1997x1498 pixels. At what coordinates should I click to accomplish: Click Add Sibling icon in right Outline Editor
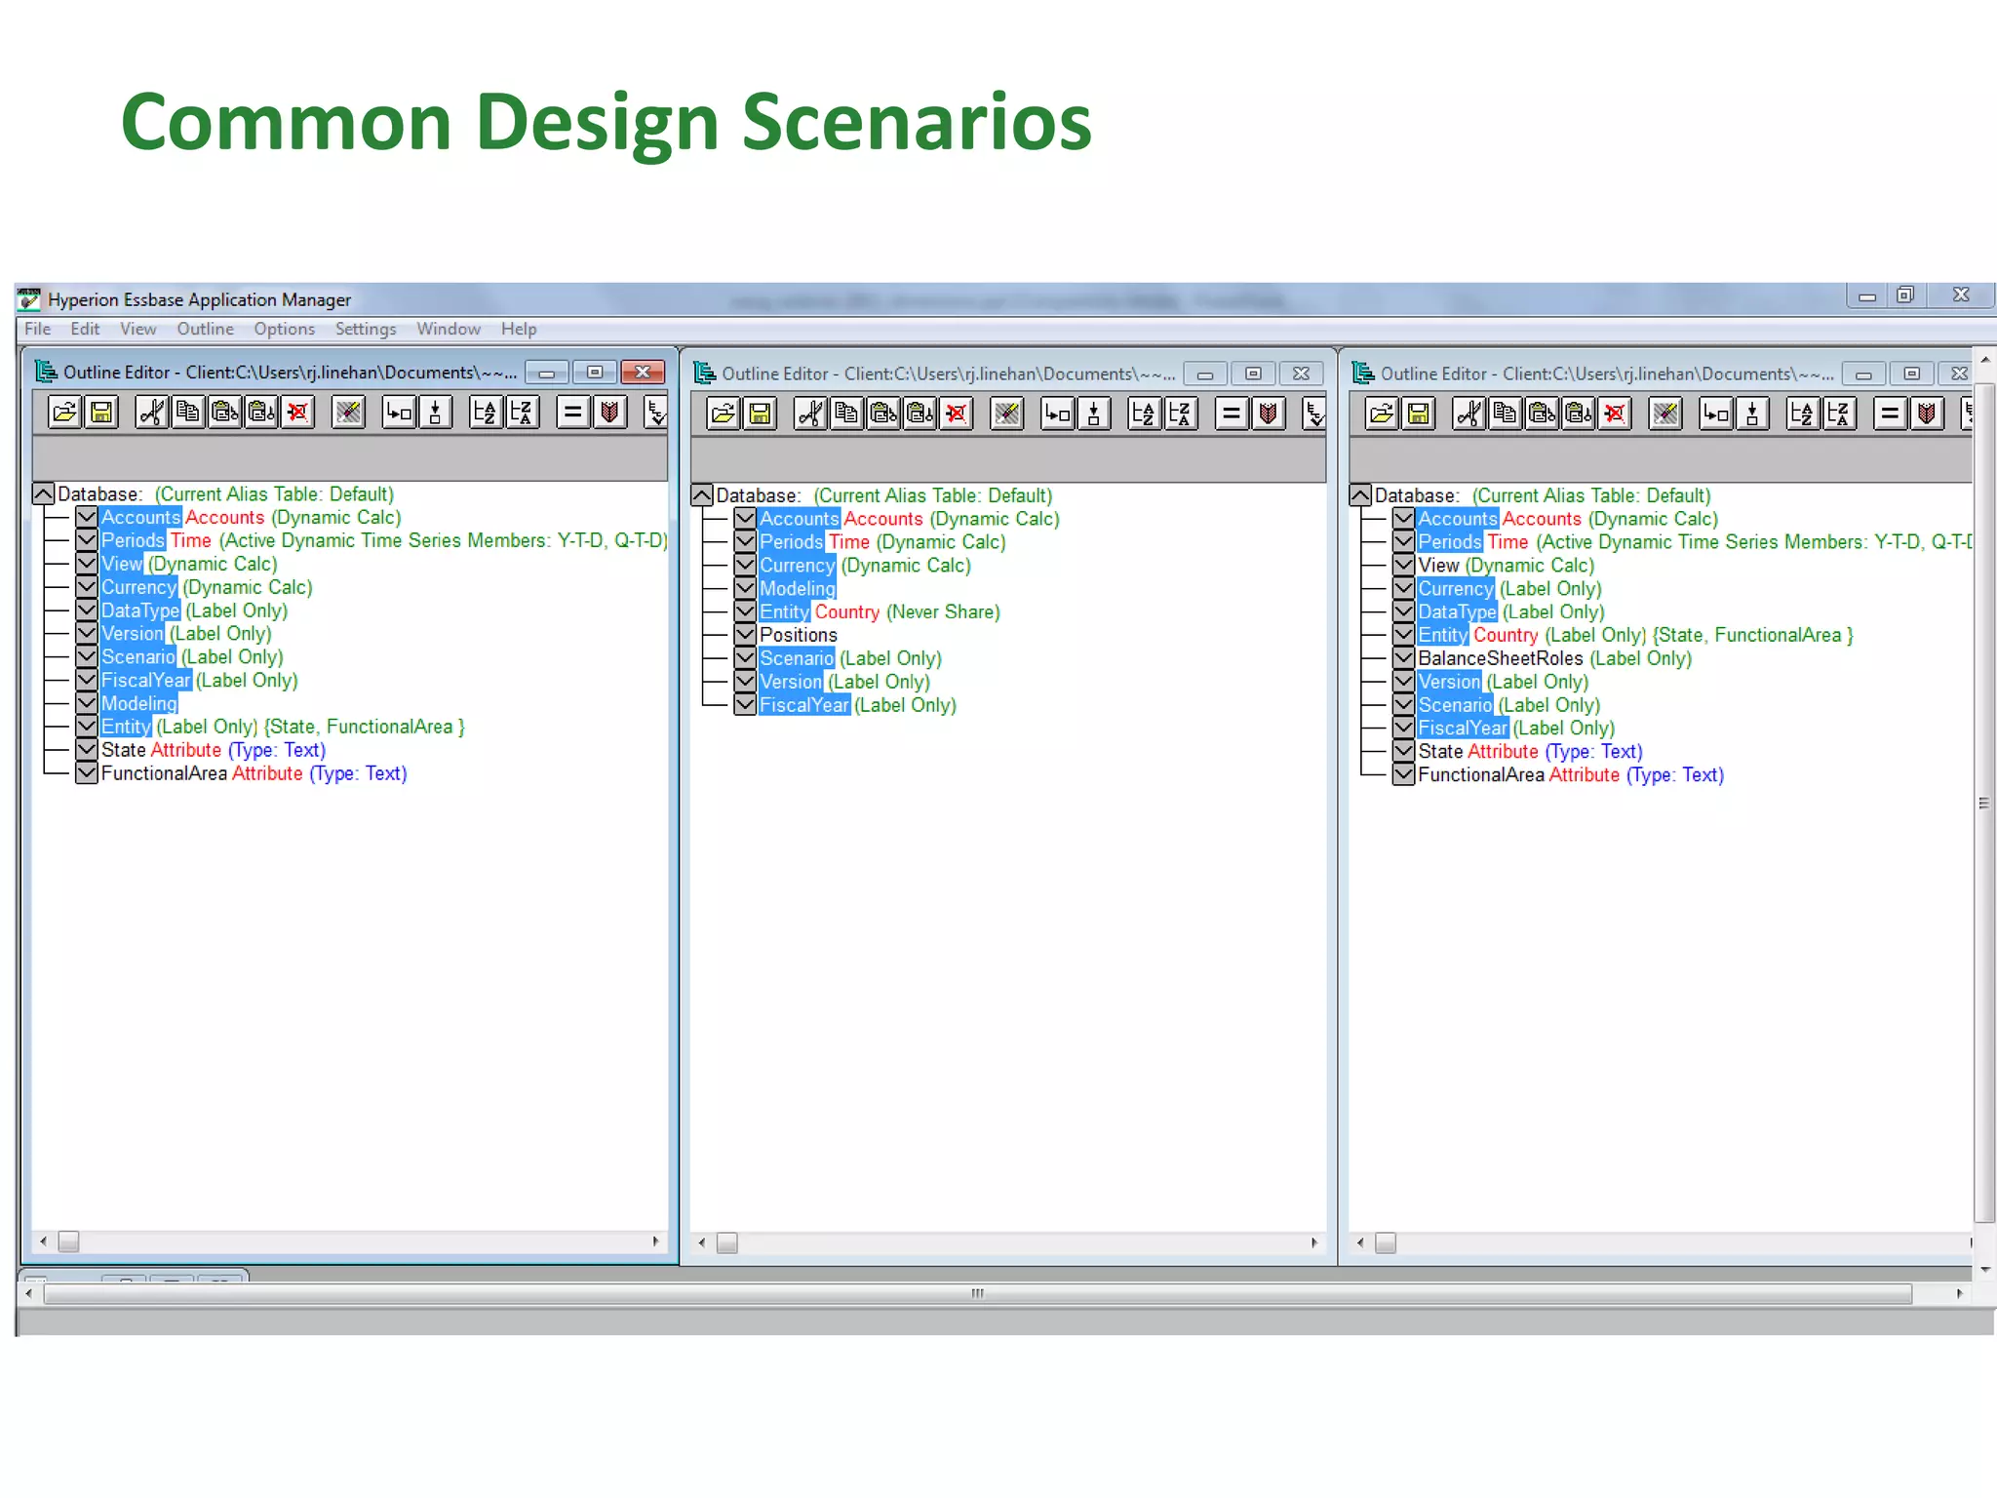click(1751, 414)
